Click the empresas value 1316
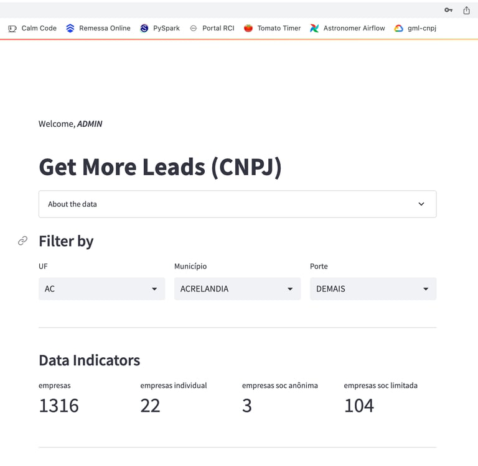The height and width of the screenshot is (466, 478). click(59, 406)
